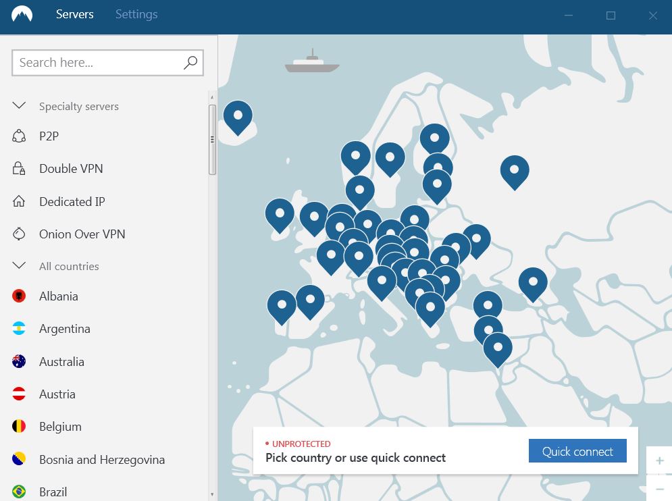This screenshot has height=501, width=672.
Task: Zoom in the map with plus button
Action: 660,460
